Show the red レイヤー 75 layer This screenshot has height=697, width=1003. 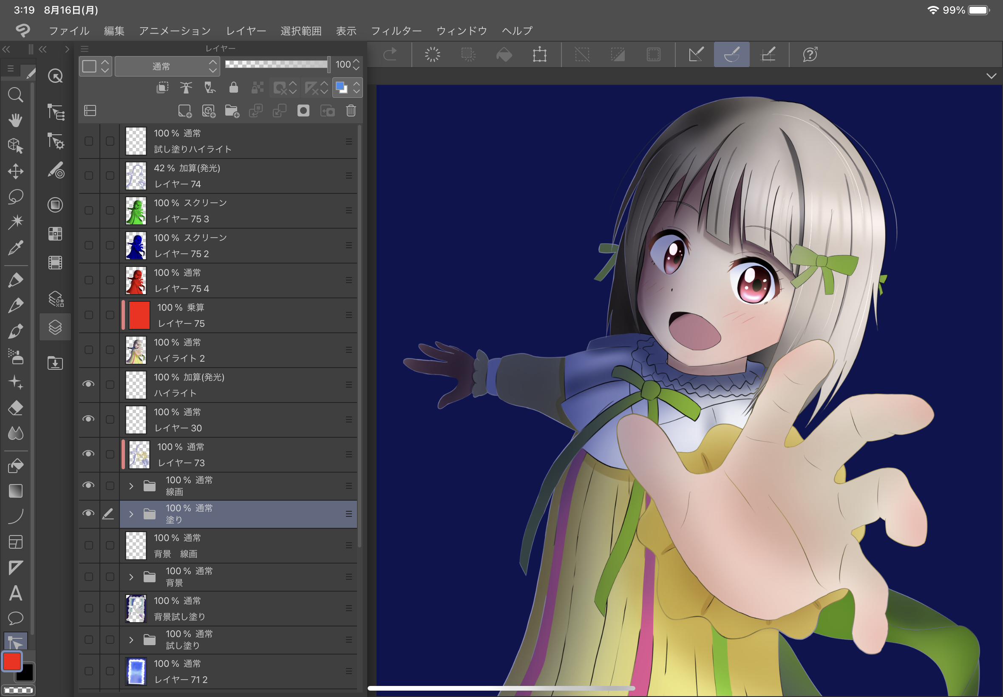[x=89, y=315]
